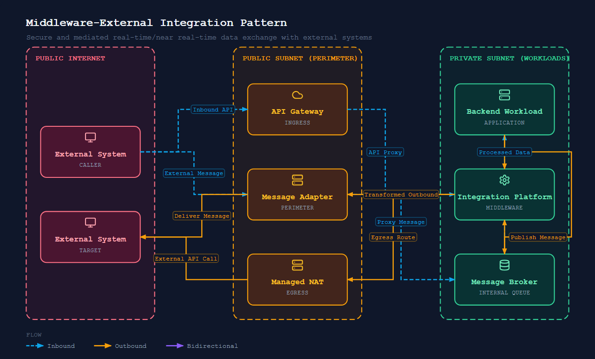Screen dimensions: 595x359
Task: Click the Inbound API edge label
Action: 213,110
